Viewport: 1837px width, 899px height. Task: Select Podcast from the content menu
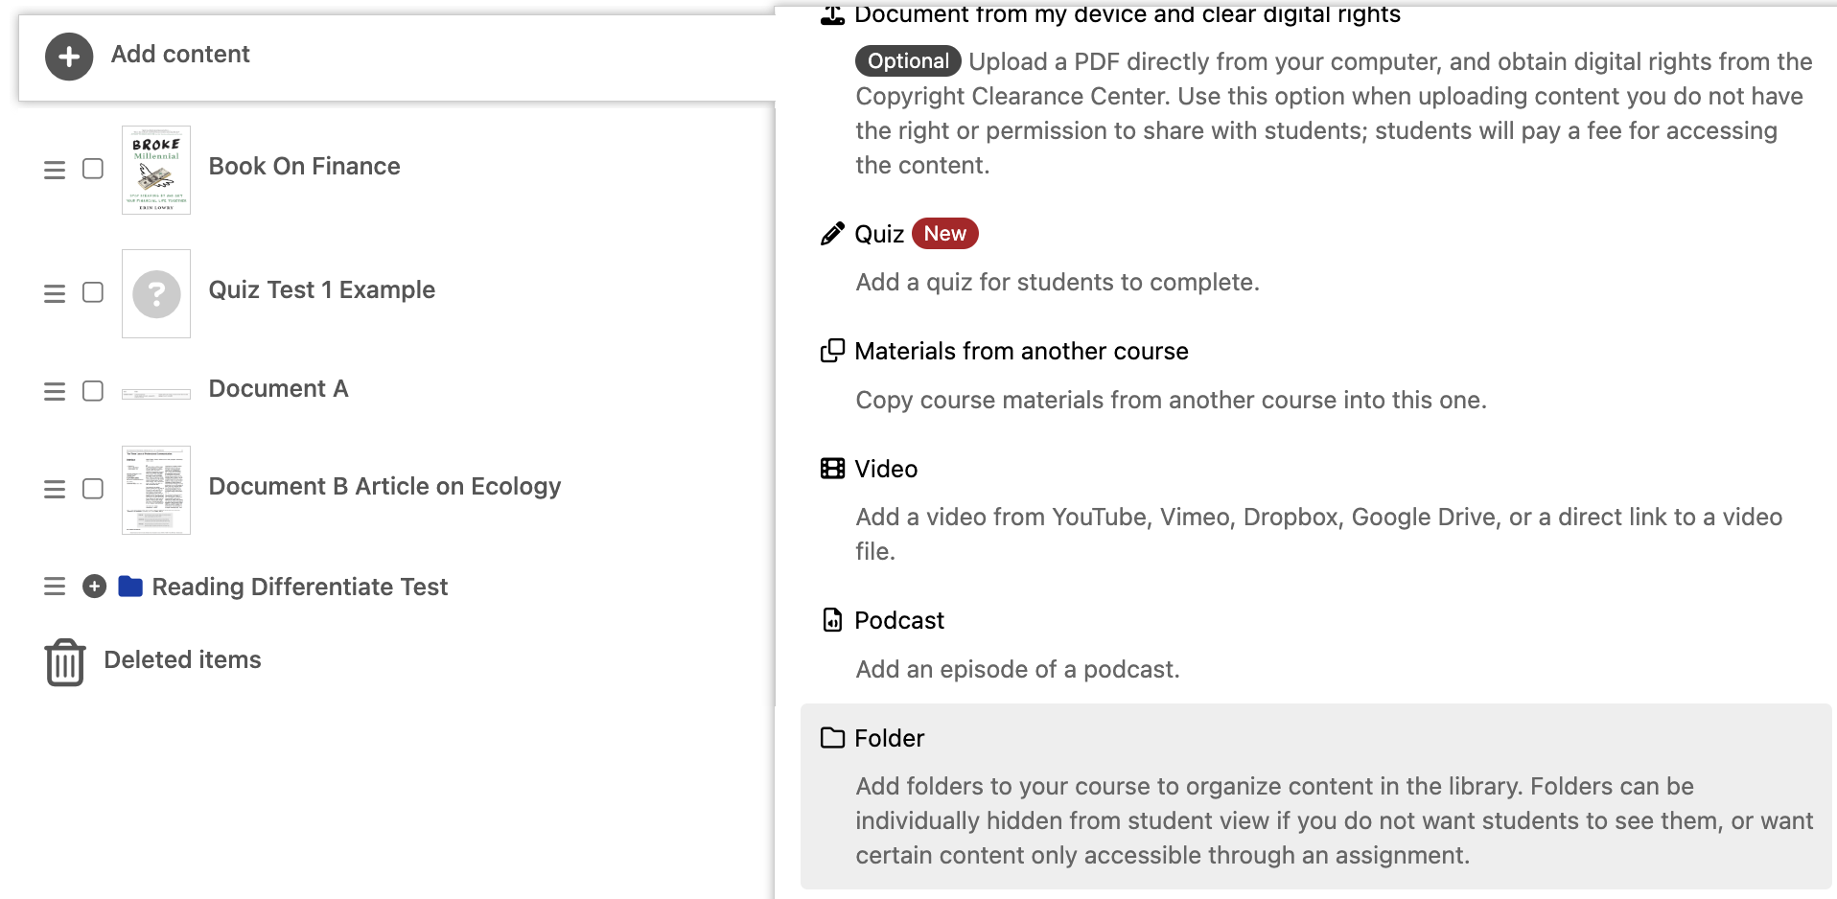898,620
